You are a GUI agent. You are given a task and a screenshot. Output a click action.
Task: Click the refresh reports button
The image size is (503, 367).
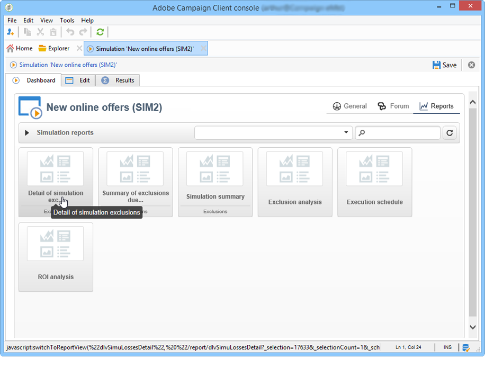click(x=450, y=133)
